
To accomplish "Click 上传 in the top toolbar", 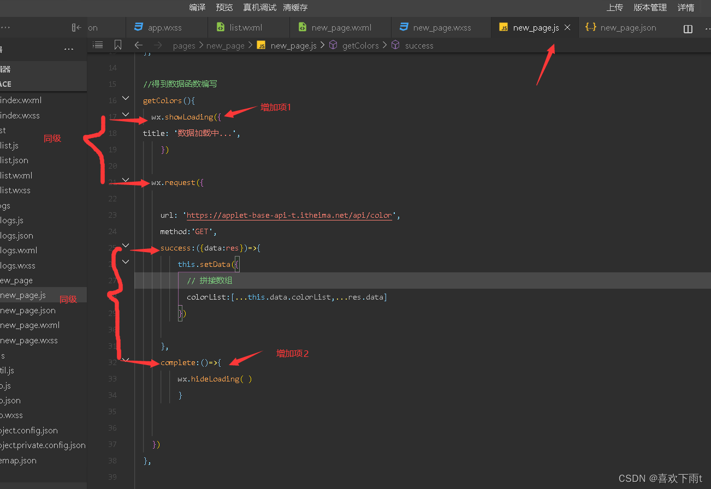I will click(x=614, y=8).
